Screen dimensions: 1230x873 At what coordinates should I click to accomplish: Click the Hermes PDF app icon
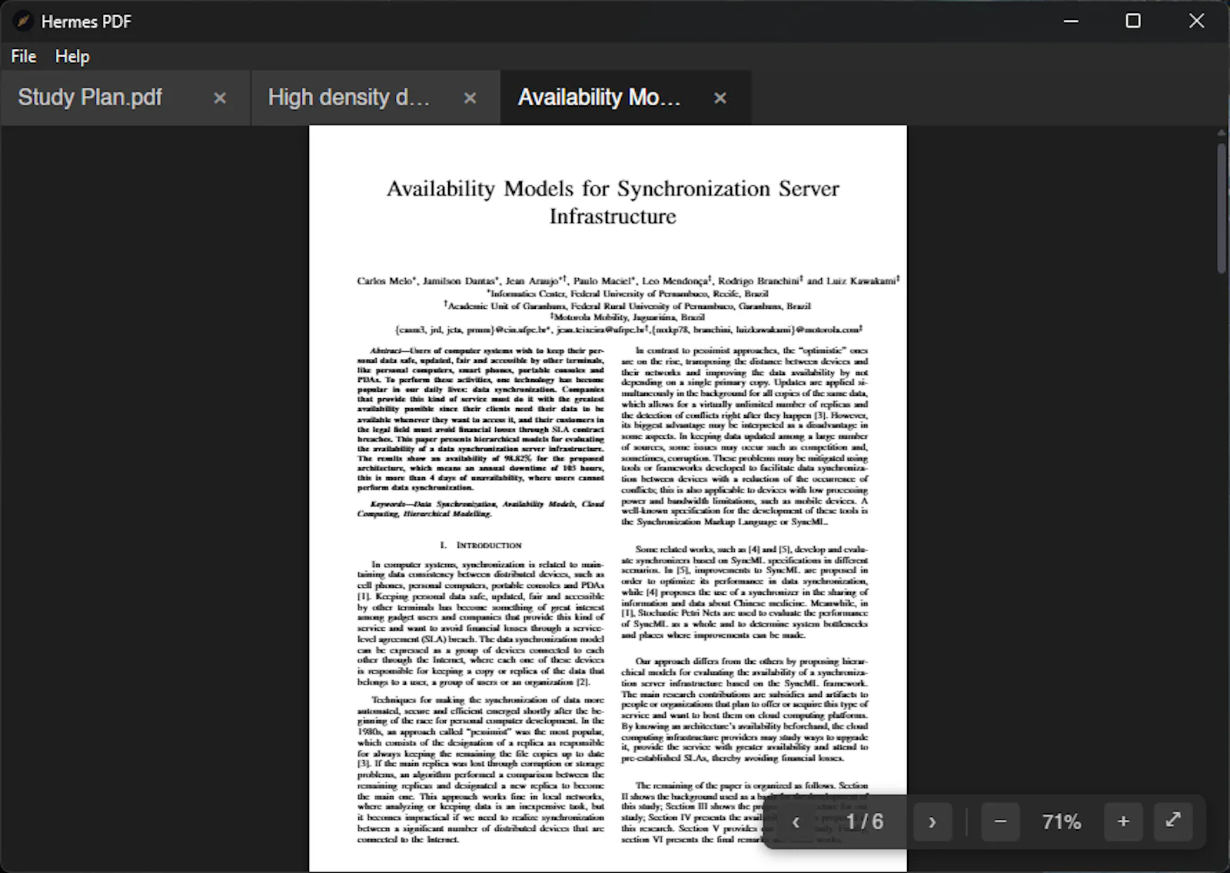(23, 22)
